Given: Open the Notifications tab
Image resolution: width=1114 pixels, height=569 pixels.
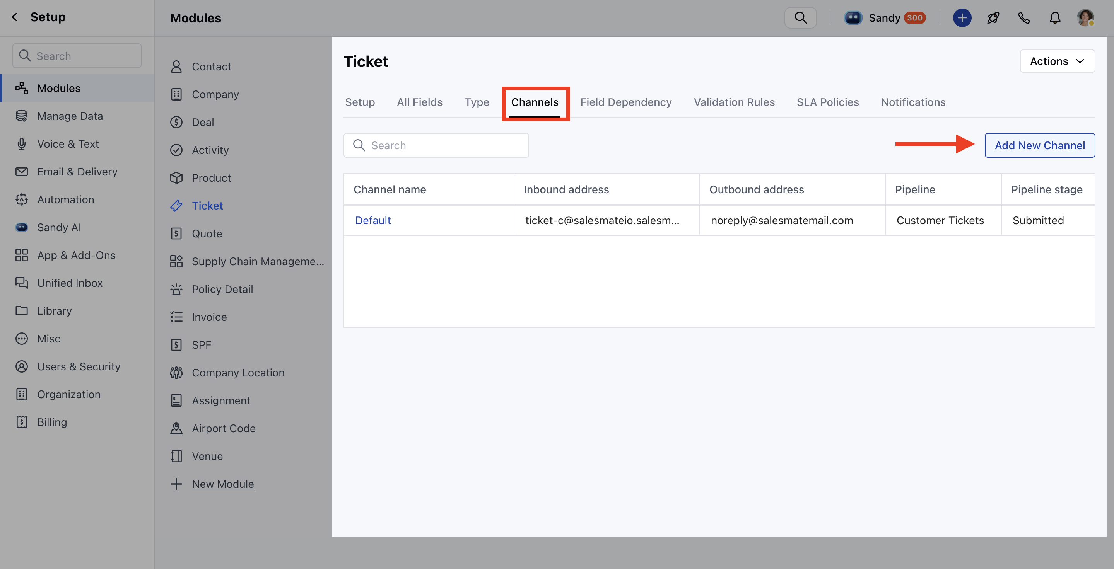Looking at the screenshot, I should pos(913,102).
